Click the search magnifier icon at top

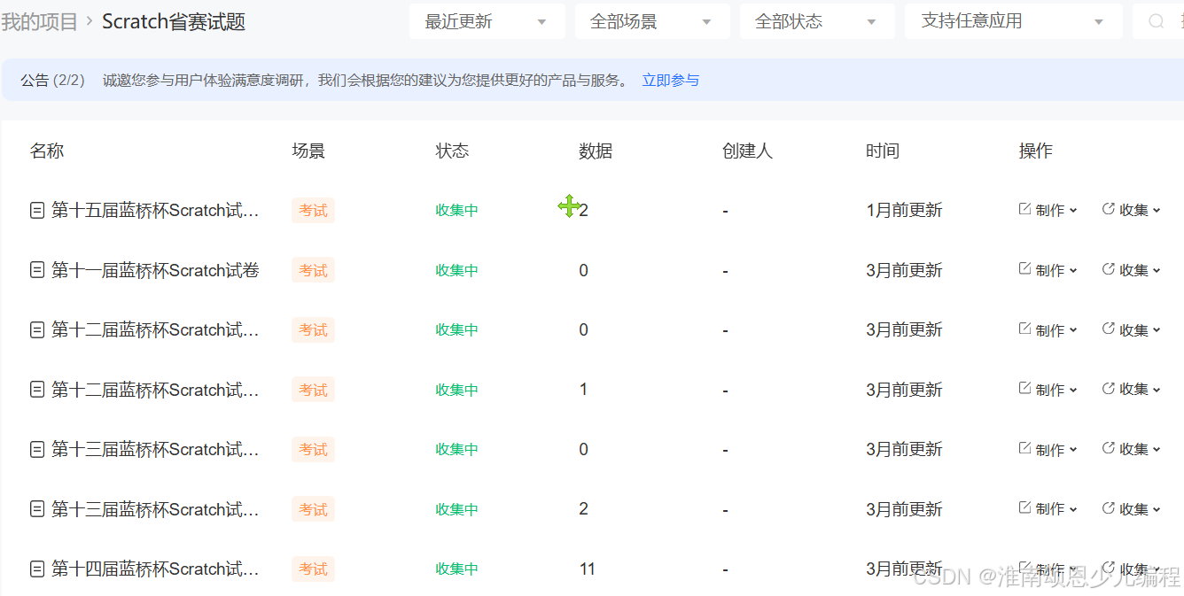point(1156,21)
